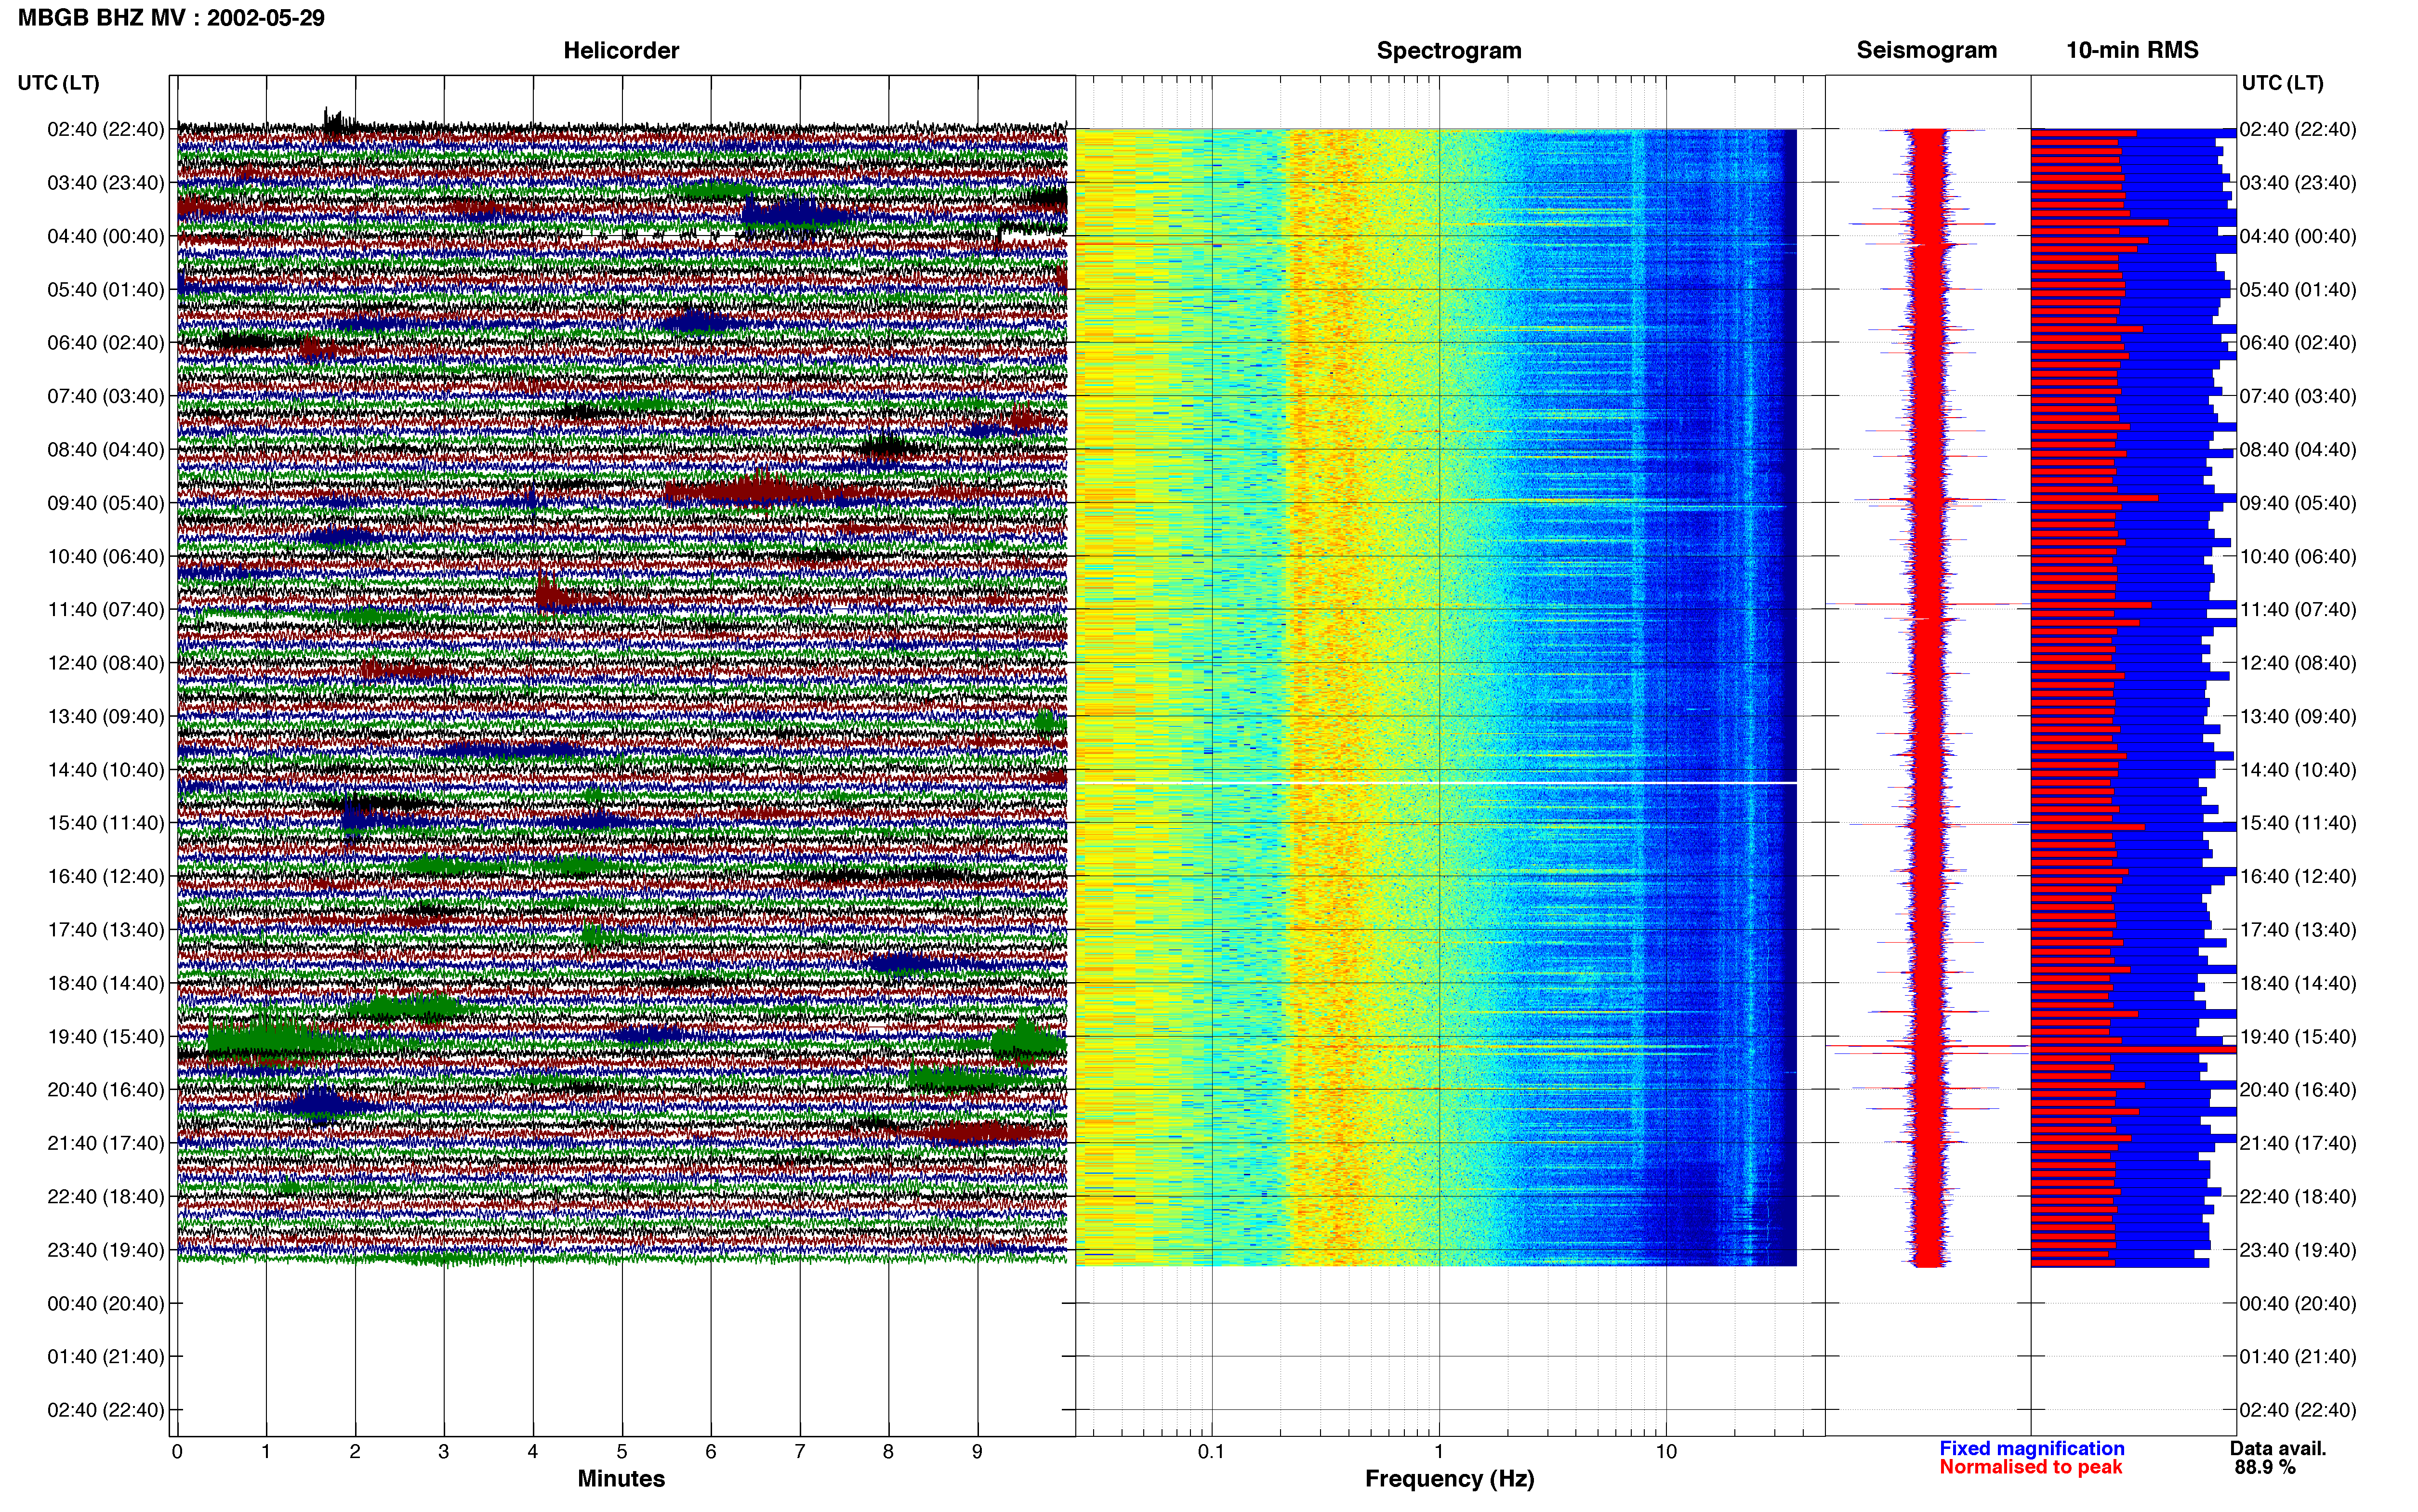Click left time label 10:40 (06:40)
This screenshot has width=2418, height=1512.
[x=106, y=556]
